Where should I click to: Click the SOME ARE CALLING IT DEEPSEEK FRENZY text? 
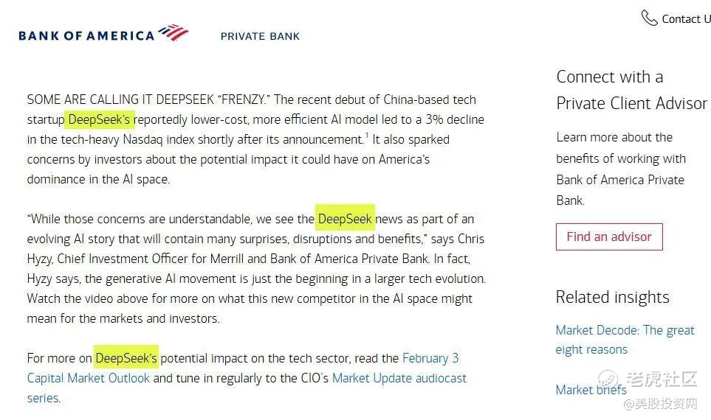click(148, 99)
